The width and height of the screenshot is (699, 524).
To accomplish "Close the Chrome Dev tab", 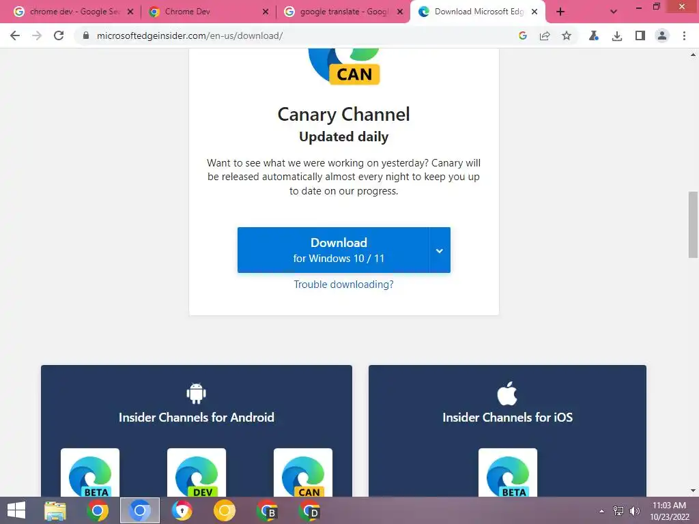I will (x=266, y=12).
